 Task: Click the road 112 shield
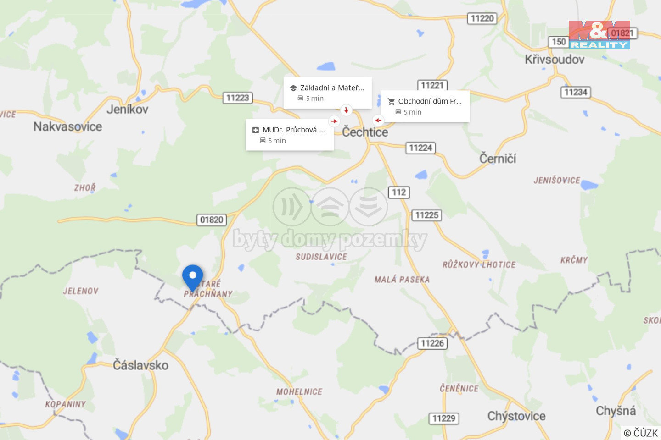[398, 192]
